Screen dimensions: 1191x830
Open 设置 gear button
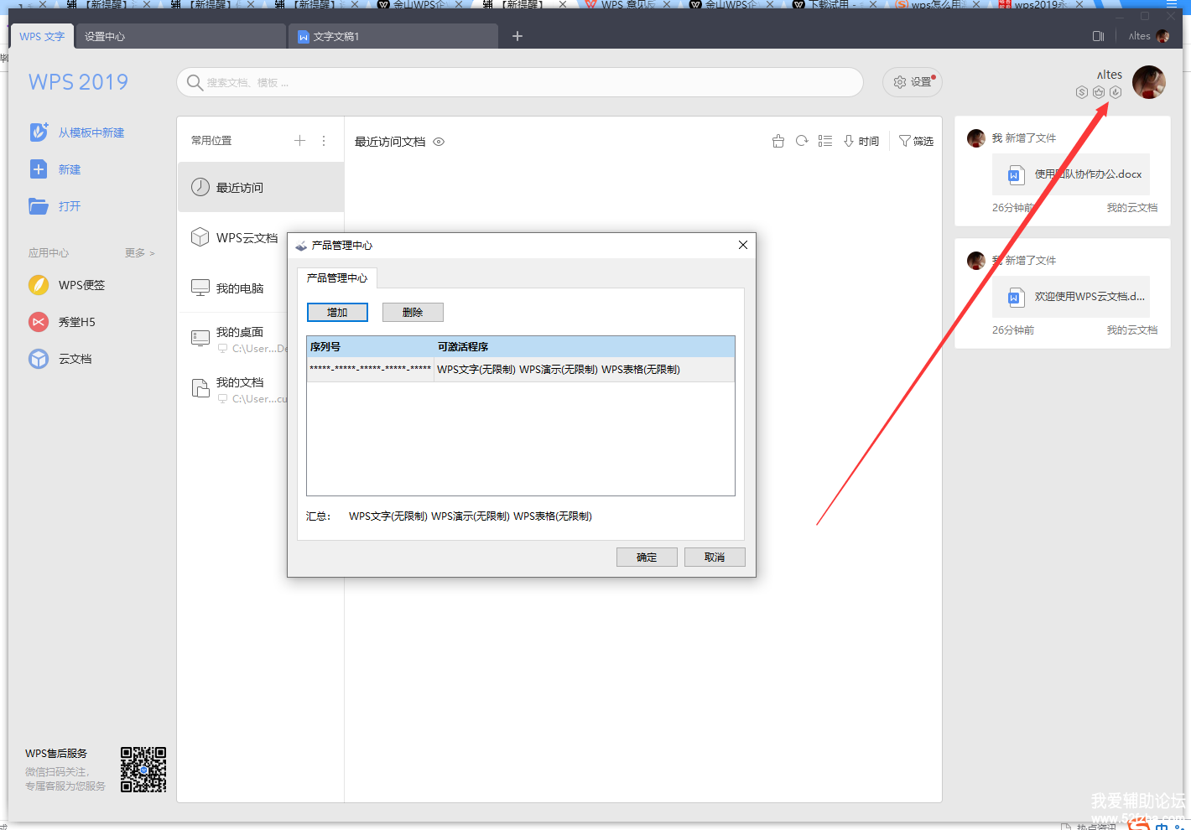(913, 82)
